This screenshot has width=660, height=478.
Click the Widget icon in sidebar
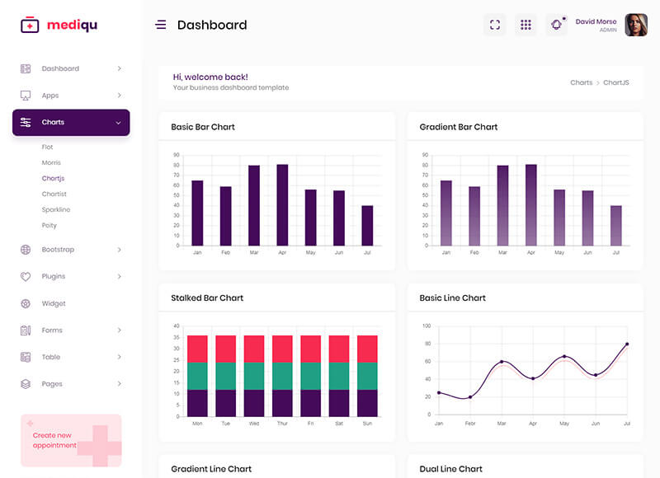tap(26, 303)
